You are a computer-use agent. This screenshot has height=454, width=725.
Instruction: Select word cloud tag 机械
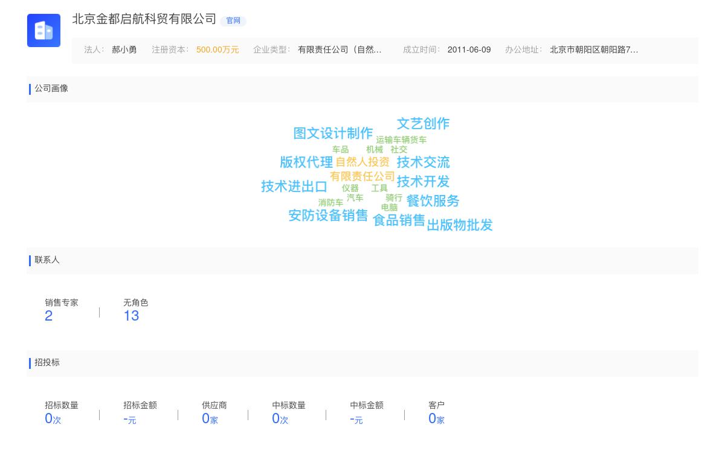(x=375, y=150)
